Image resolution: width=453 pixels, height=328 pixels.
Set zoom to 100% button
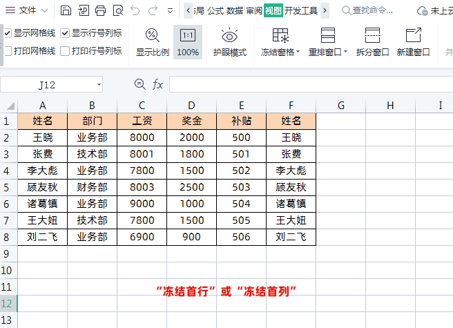coord(188,42)
